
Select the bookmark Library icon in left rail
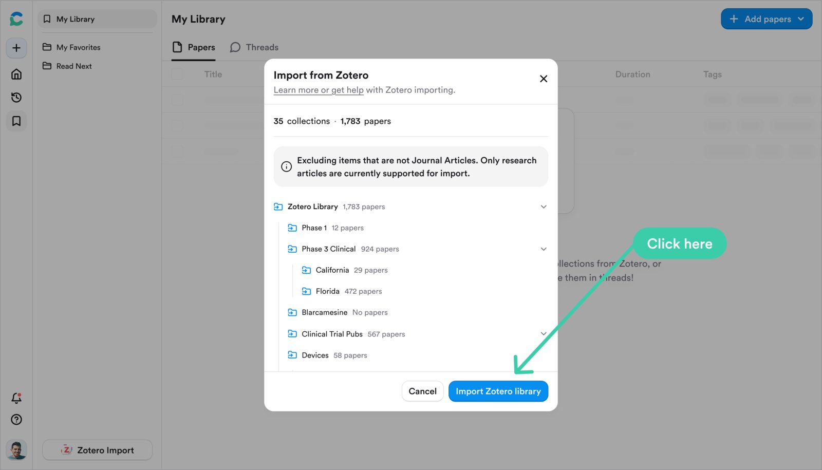tap(16, 121)
